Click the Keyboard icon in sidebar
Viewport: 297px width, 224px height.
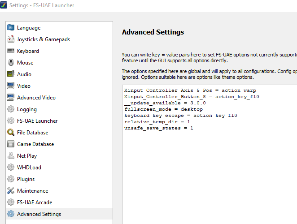11,51
